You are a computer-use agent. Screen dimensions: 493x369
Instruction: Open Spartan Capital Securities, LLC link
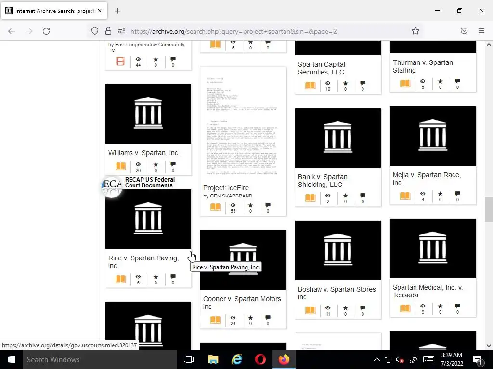(x=321, y=68)
